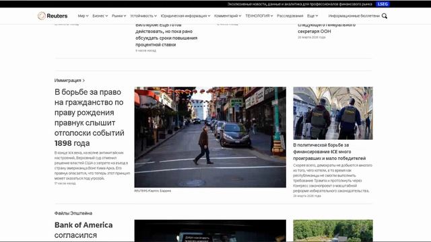Open headline about право на гражданство 1898 года
This screenshot has height=242, width=431.
(90, 118)
